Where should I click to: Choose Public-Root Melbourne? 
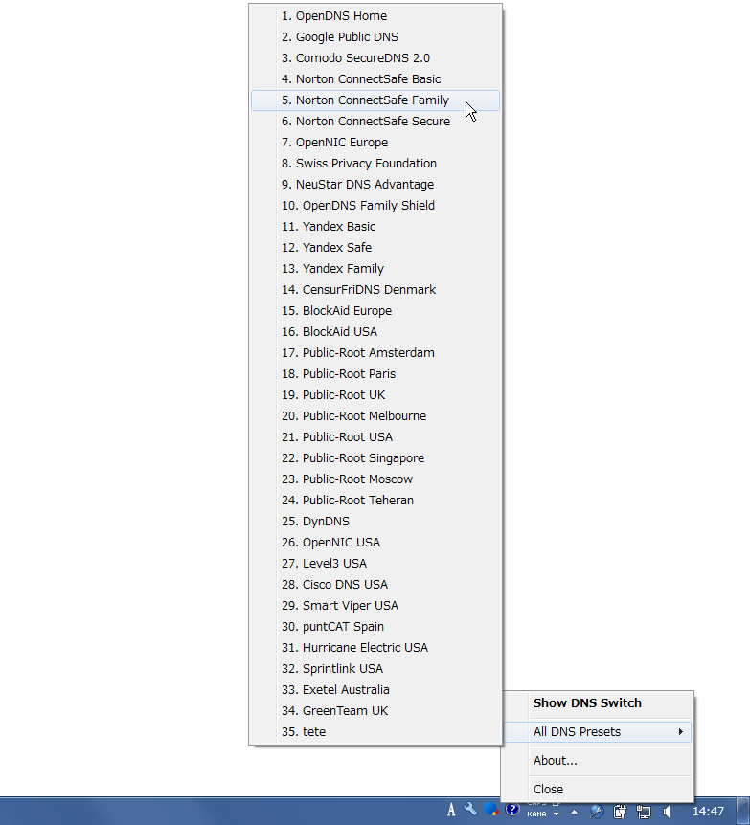pyautogui.click(x=375, y=416)
